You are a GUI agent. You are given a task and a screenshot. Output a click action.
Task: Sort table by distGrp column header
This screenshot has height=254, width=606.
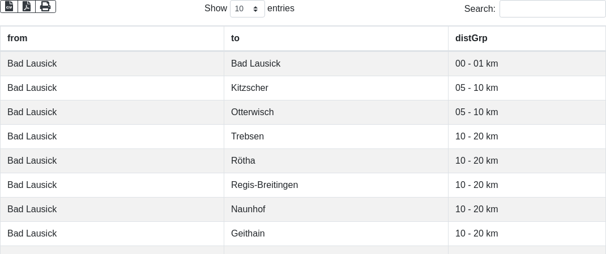[x=527, y=38]
